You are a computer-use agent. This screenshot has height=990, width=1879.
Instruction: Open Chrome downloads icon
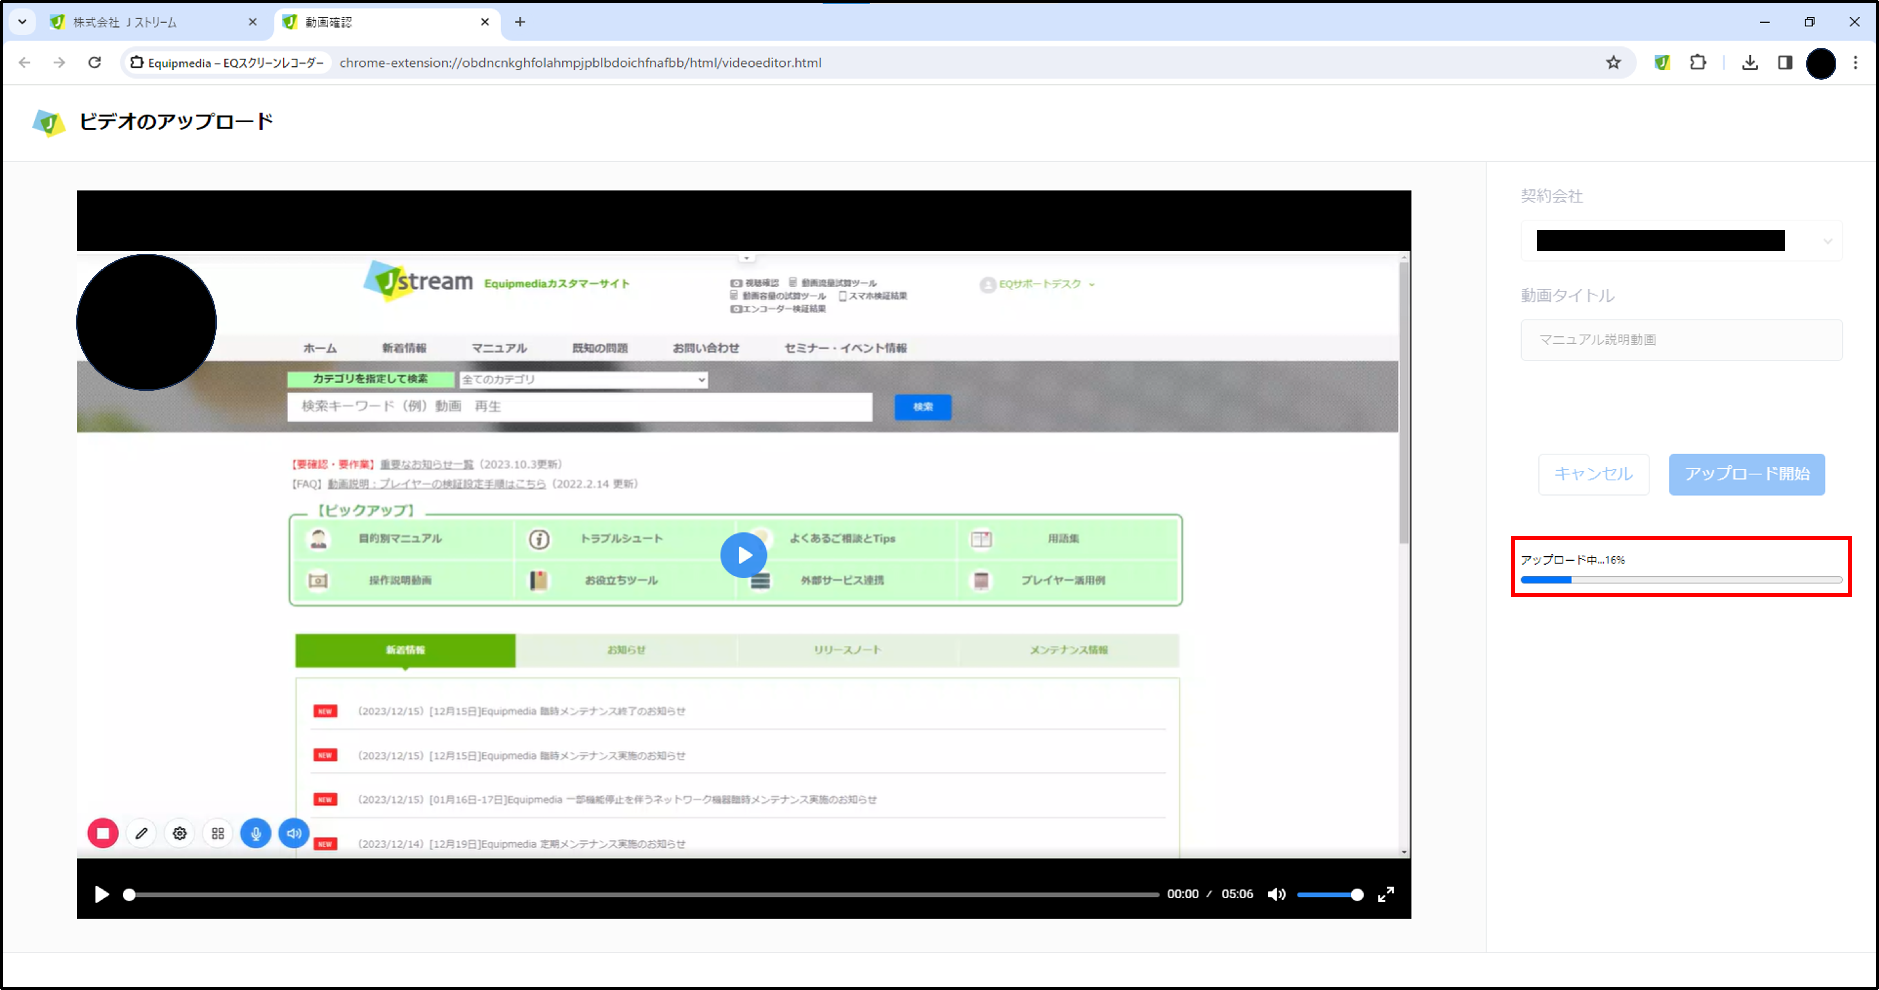pyautogui.click(x=1750, y=63)
